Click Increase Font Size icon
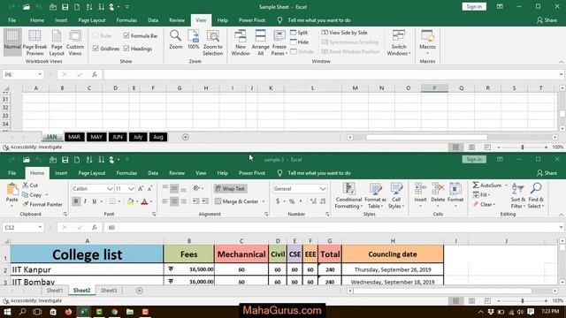 pos(141,188)
